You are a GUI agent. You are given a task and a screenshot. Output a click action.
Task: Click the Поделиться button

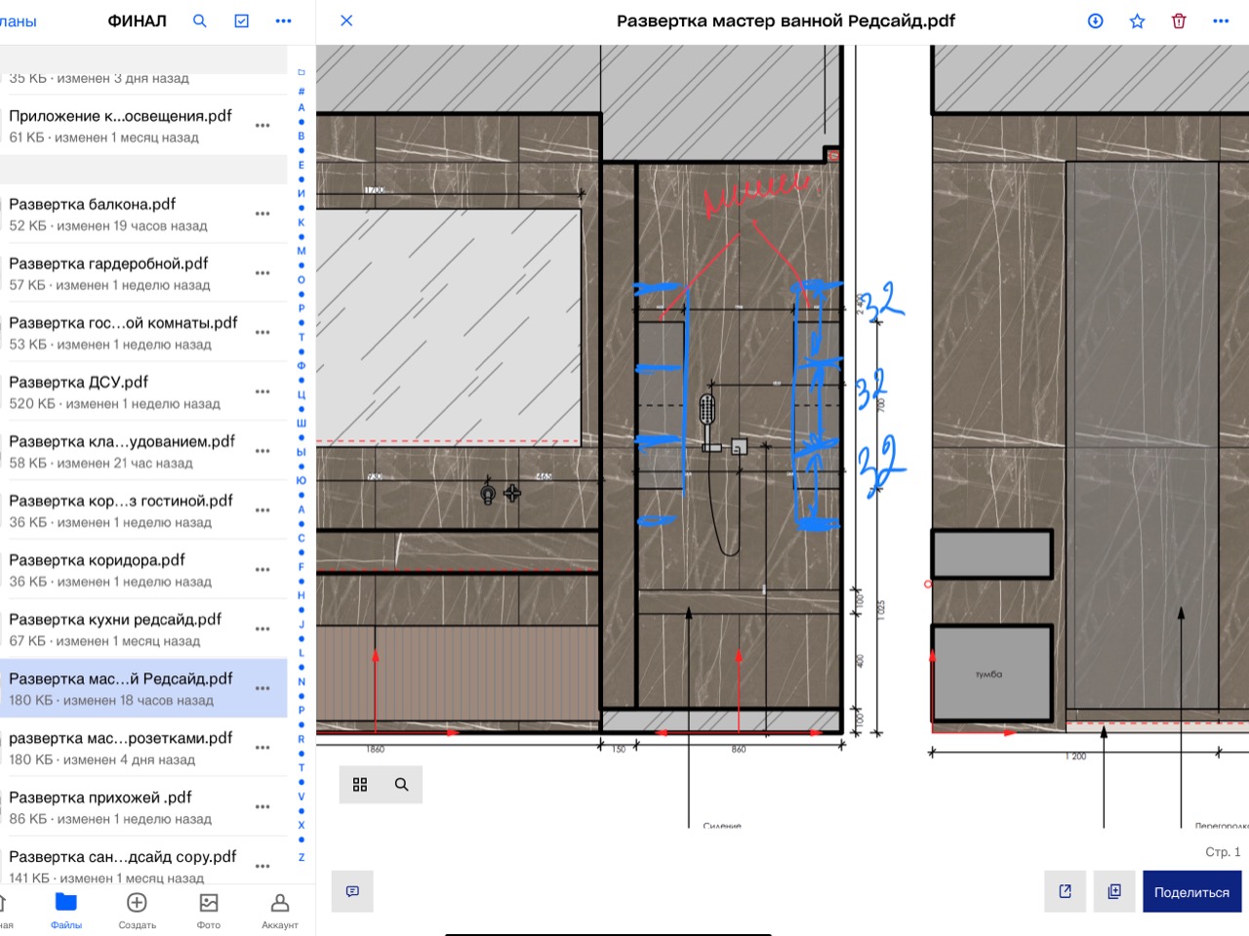coord(1191,892)
